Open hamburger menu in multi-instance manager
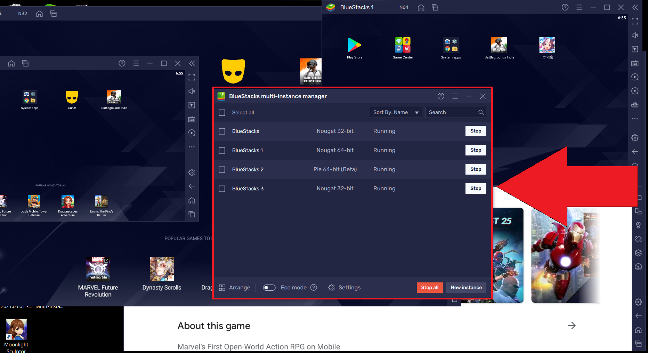The width and height of the screenshot is (648, 353). coord(455,96)
